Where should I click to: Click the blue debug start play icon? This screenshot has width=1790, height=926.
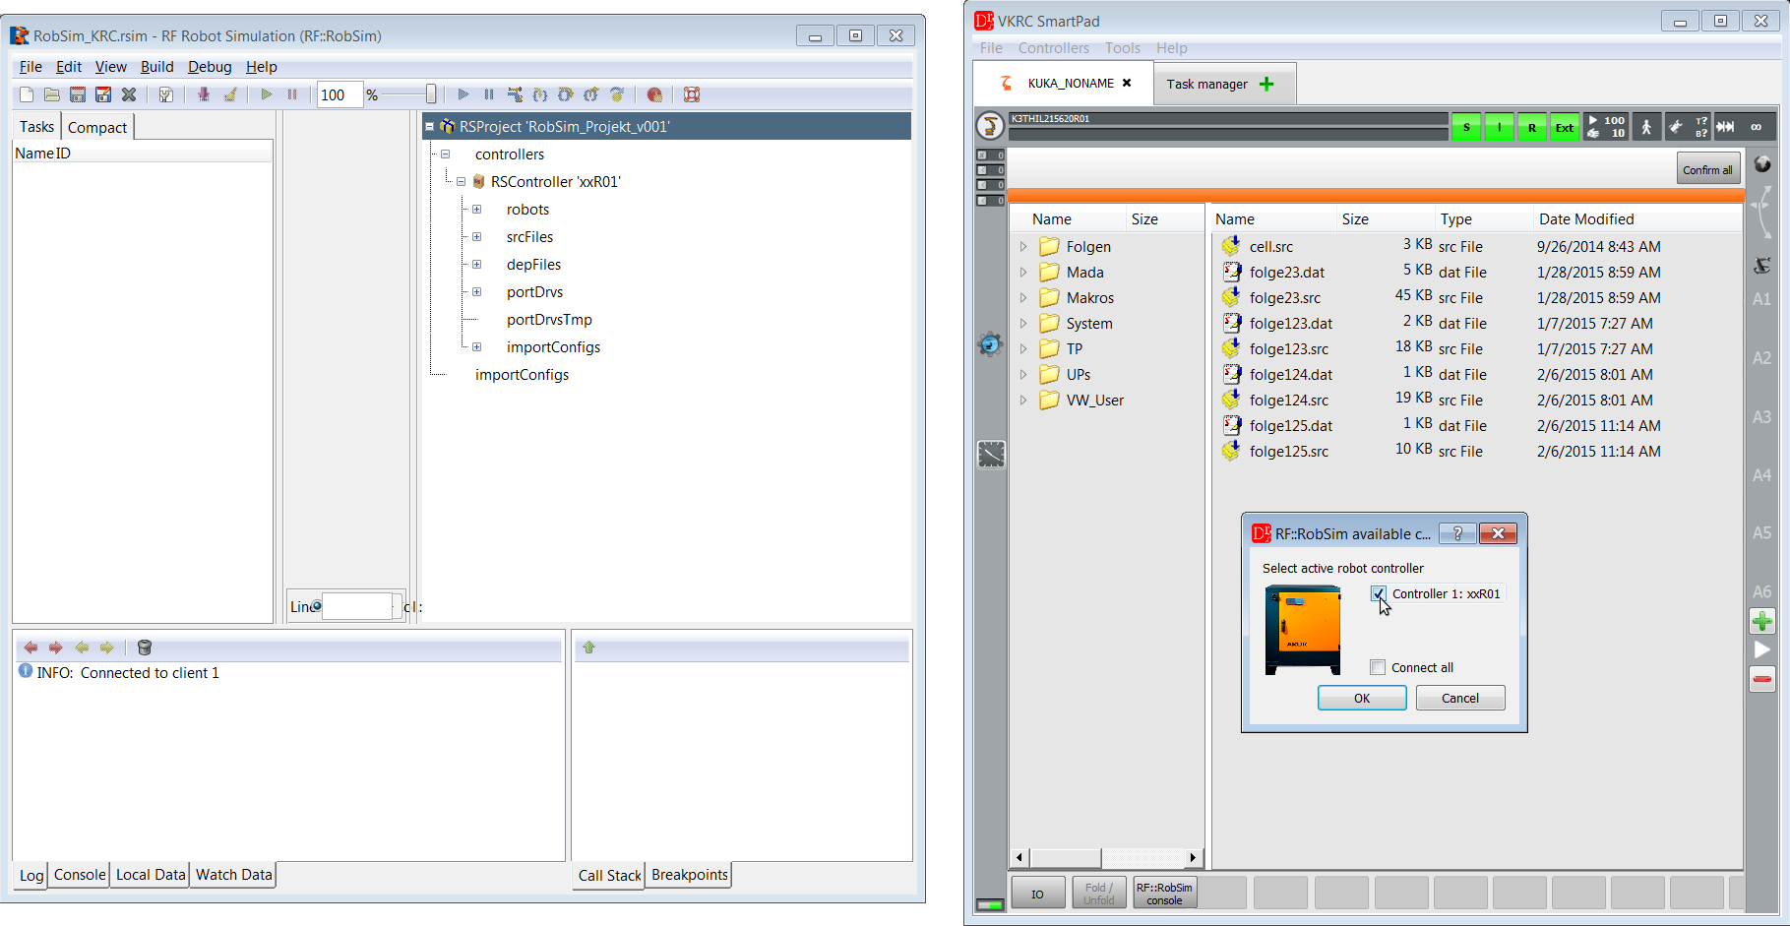point(463,94)
